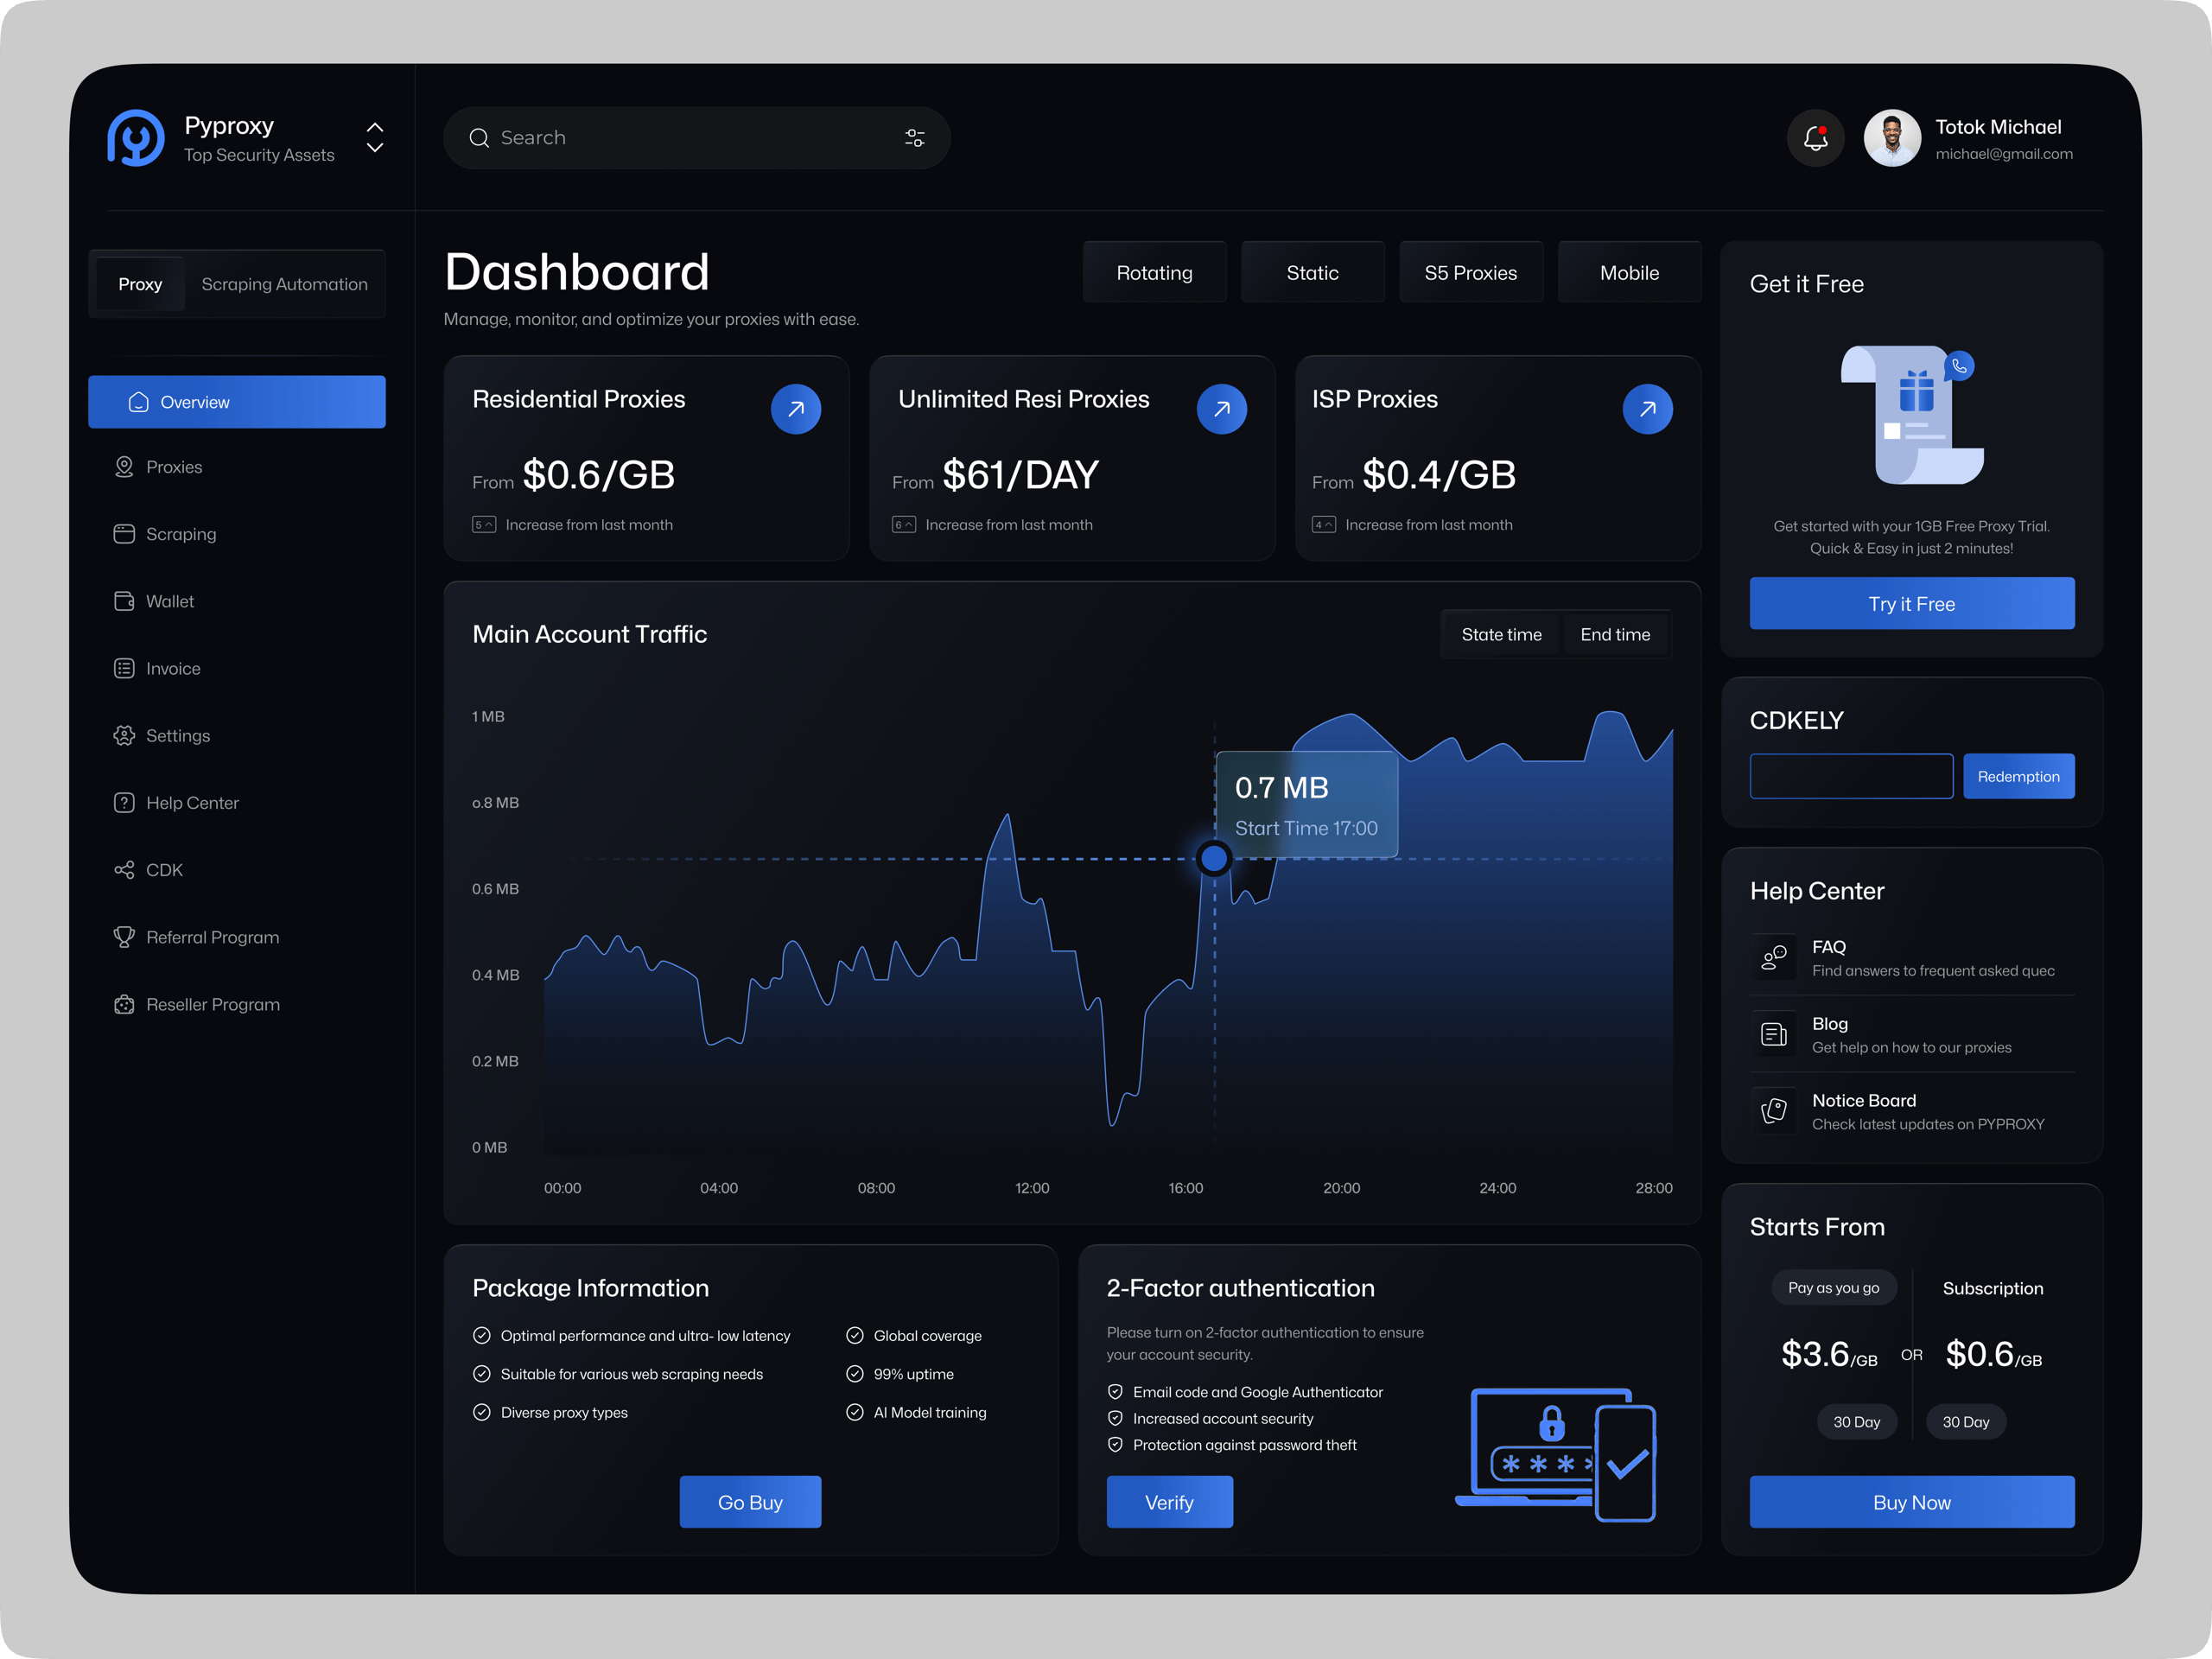Open the FAQ help icon

tap(1774, 957)
